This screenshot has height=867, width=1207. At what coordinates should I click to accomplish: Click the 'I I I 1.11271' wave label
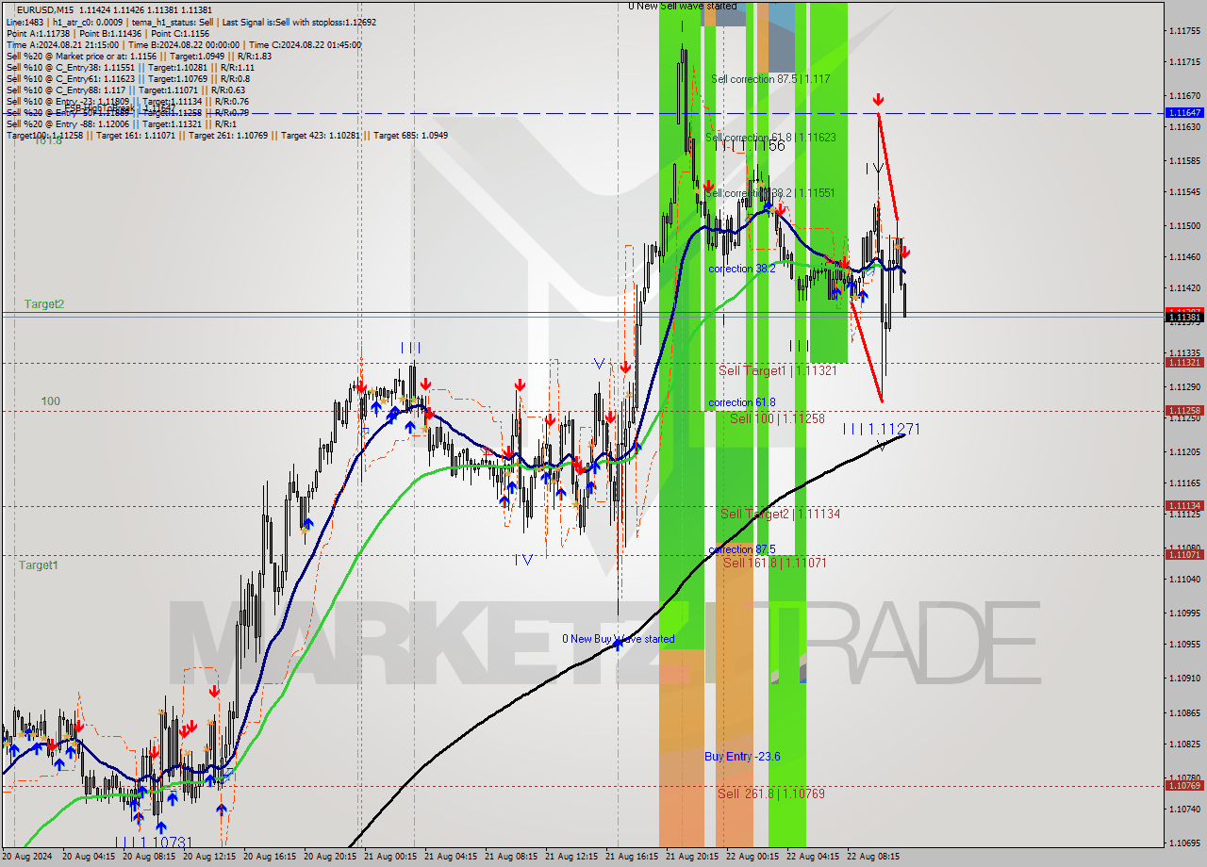(x=881, y=429)
